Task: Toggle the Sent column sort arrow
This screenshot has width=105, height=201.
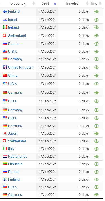Action: tap(55, 4)
